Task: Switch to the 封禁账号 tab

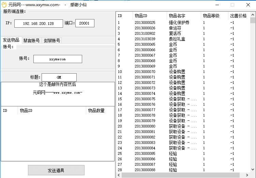Action: tap(52, 41)
